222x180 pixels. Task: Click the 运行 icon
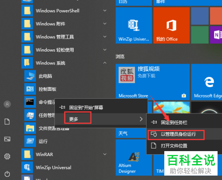coord(30,141)
